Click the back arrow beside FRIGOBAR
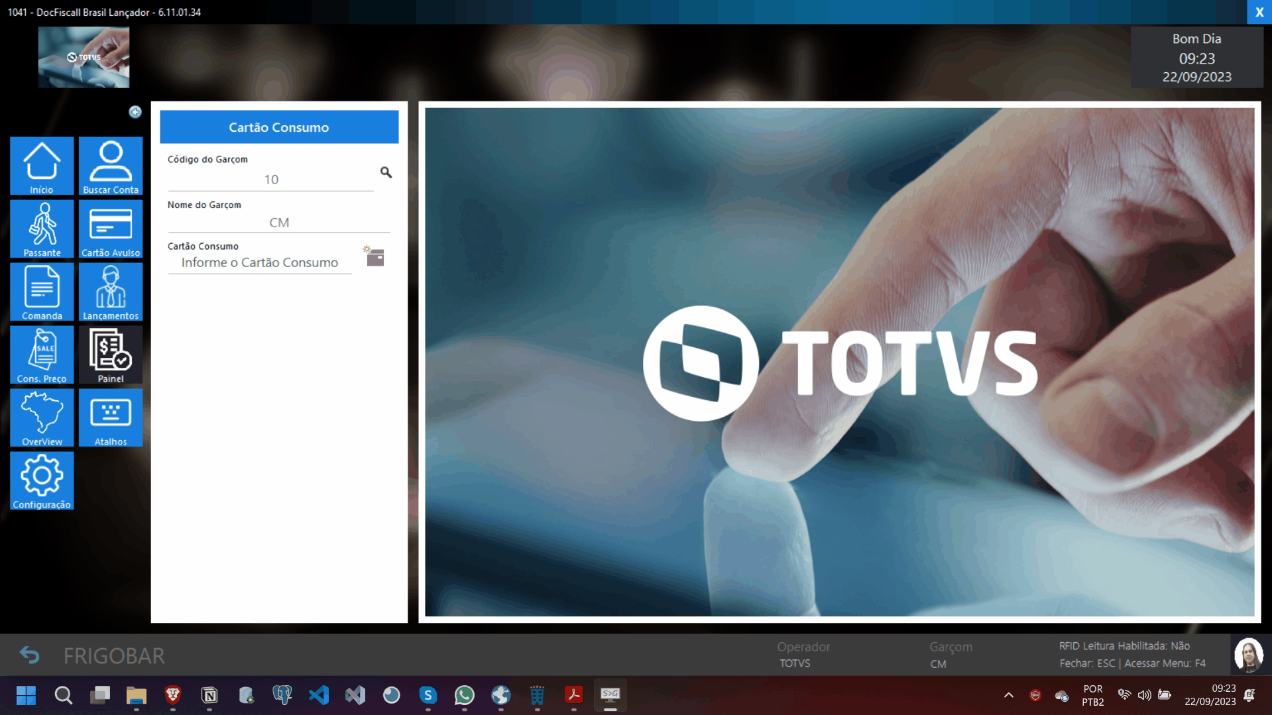Viewport: 1272px width, 715px height. click(29, 655)
